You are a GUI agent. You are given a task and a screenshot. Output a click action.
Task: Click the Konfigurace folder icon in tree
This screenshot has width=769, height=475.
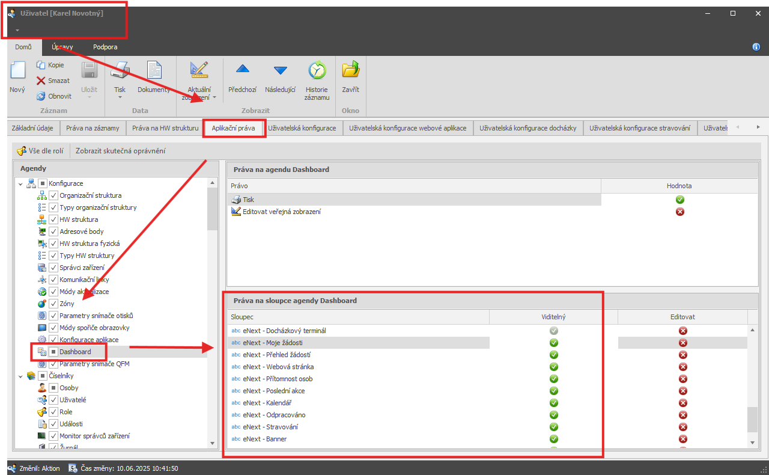pyautogui.click(x=31, y=183)
